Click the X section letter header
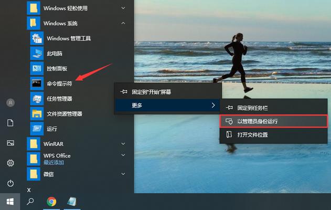331x210 pixels. [x=29, y=190]
